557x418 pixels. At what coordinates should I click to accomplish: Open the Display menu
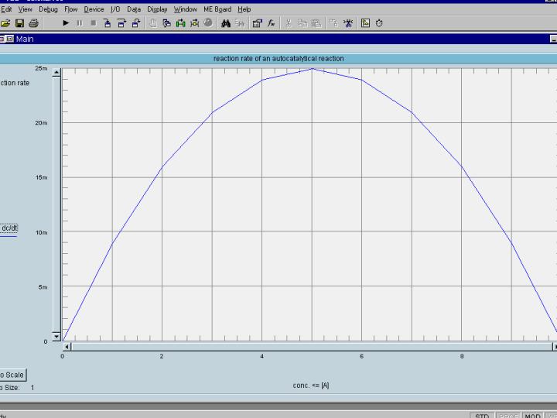157,9
